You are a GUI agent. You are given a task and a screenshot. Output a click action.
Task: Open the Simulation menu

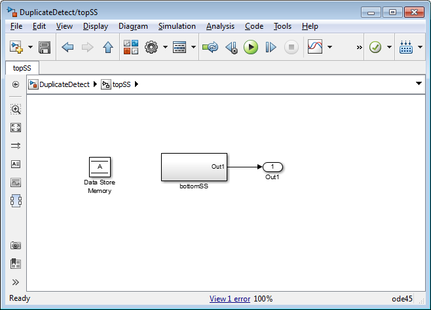point(177,26)
